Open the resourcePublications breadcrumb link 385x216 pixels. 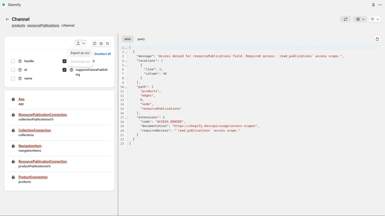[x=43, y=25]
